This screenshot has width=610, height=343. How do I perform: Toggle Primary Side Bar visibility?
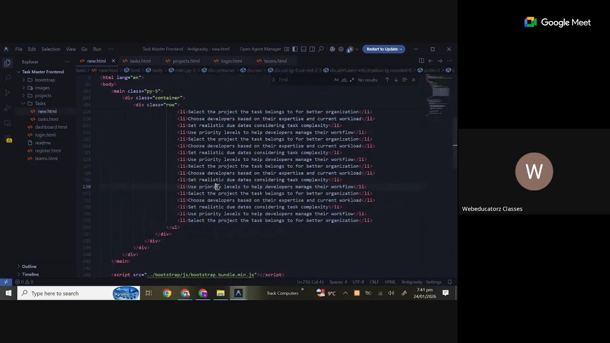click(x=295, y=49)
